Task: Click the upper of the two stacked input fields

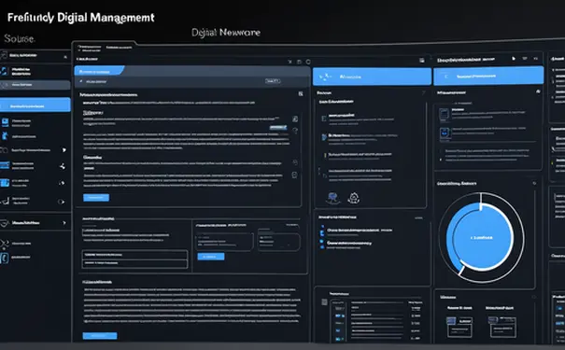Action: [x=134, y=255]
